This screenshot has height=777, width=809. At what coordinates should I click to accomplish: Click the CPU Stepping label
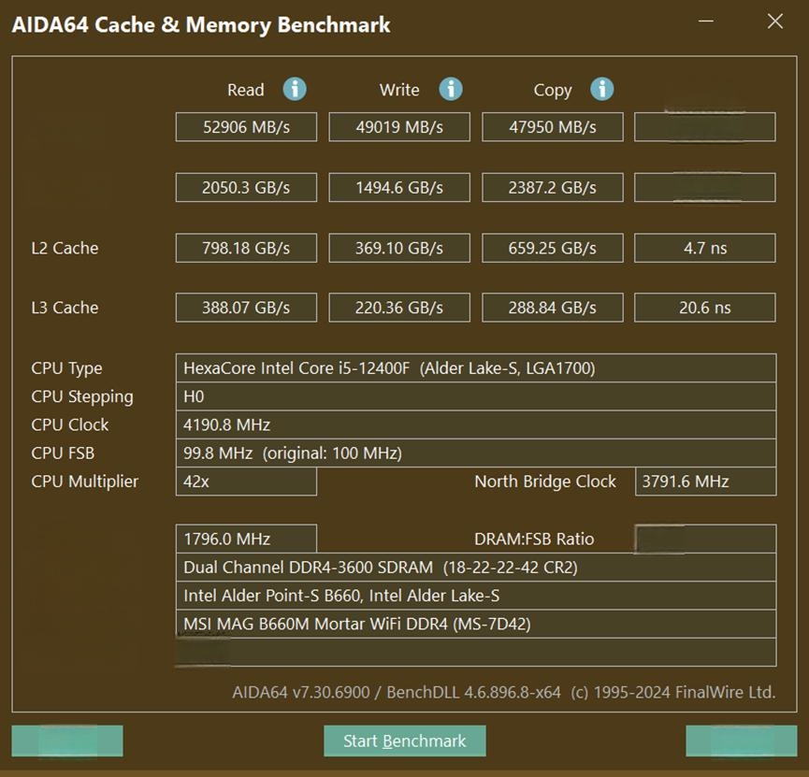coord(82,396)
